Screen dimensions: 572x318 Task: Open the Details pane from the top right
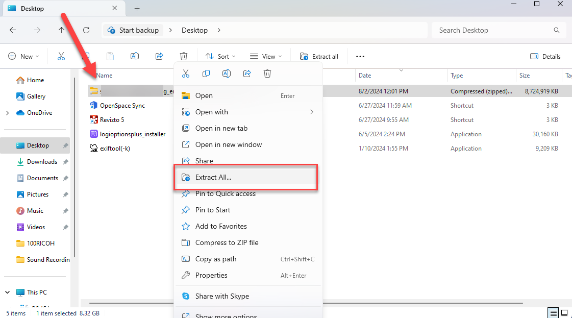point(545,56)
